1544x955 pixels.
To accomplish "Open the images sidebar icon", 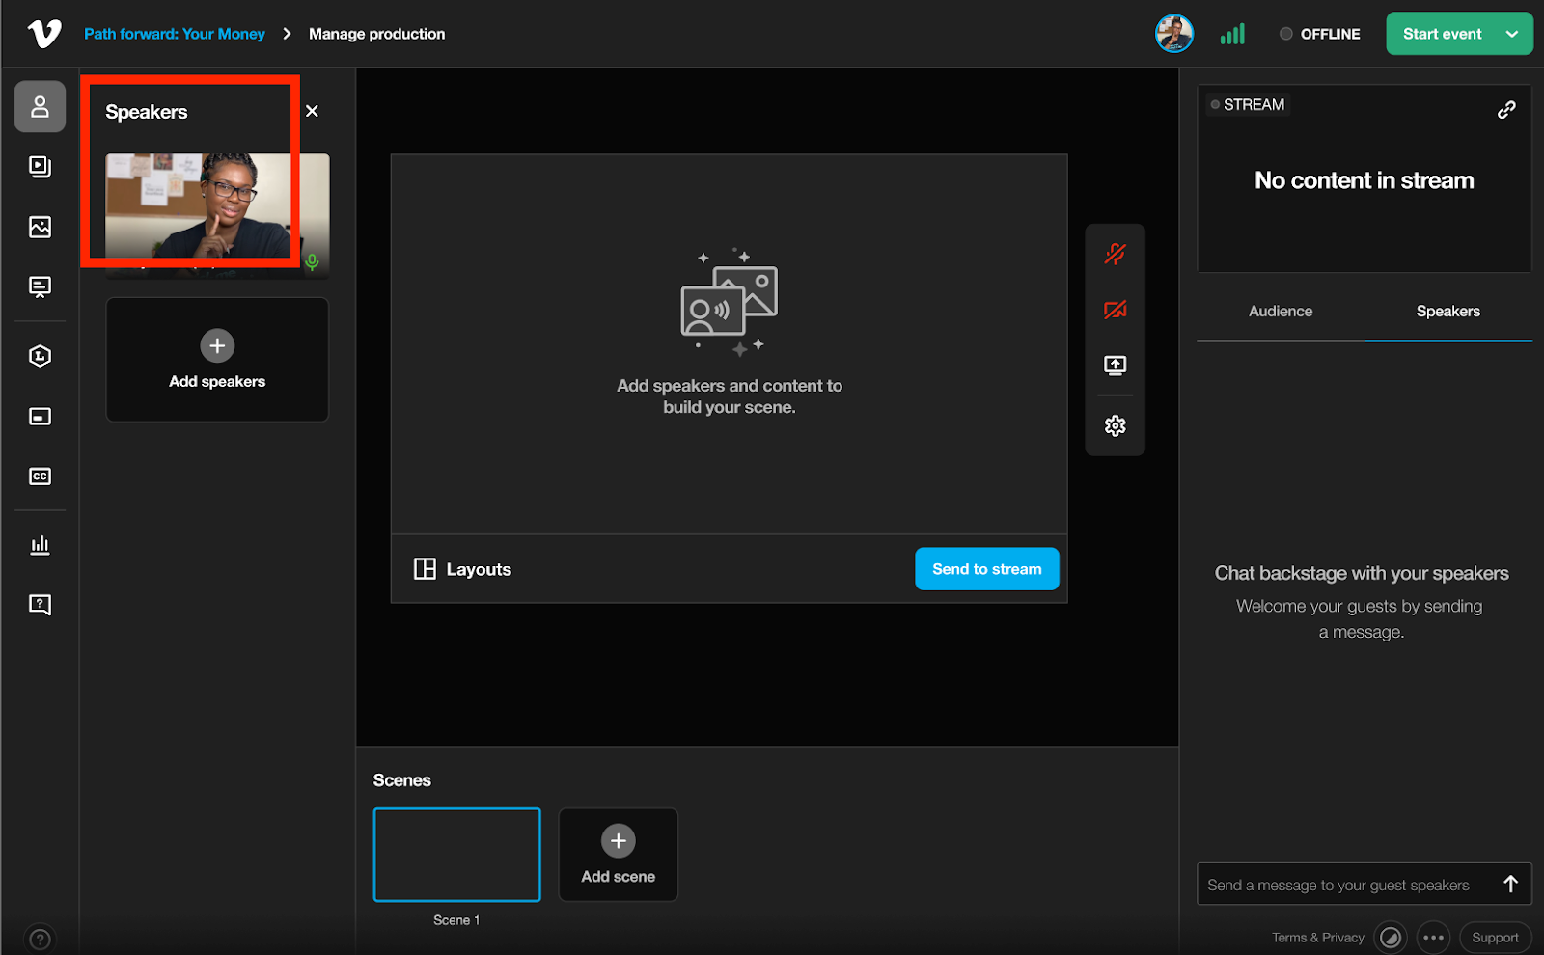I will (40, 227).
